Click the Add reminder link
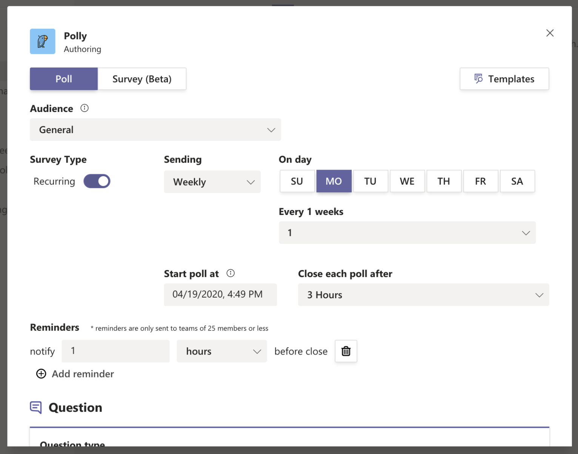Screen dimensions: 578x454 [83, 374]
